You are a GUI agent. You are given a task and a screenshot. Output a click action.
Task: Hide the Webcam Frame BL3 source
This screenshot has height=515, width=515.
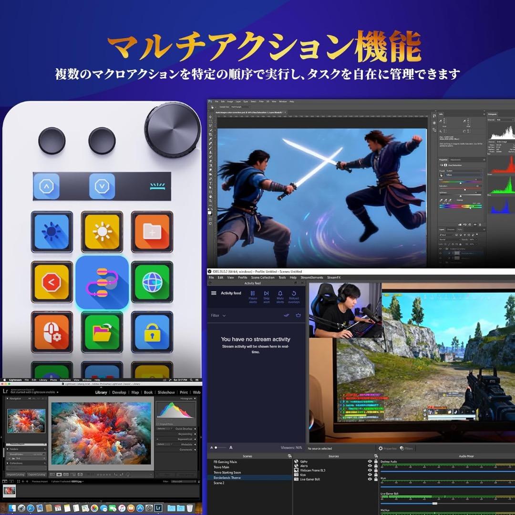pyautogui.click(x=370, y=470)
